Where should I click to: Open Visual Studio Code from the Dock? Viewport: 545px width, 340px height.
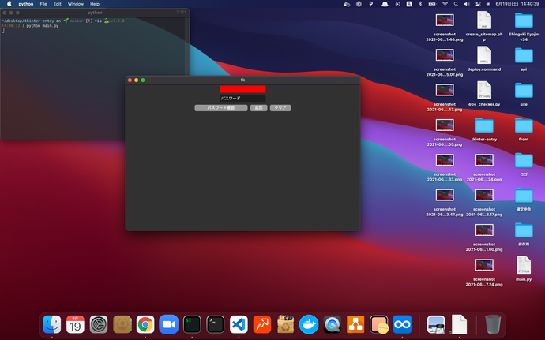click(x=239, y=324)
